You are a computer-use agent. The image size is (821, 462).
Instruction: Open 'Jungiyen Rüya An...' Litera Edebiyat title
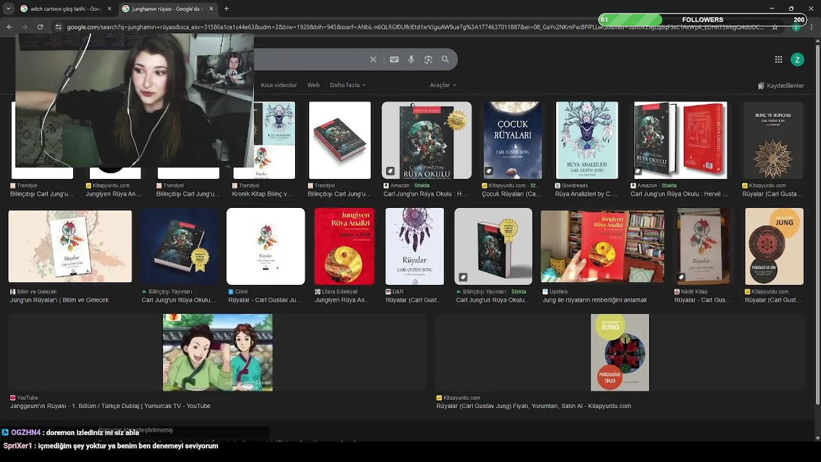click(x=343, y=300)
